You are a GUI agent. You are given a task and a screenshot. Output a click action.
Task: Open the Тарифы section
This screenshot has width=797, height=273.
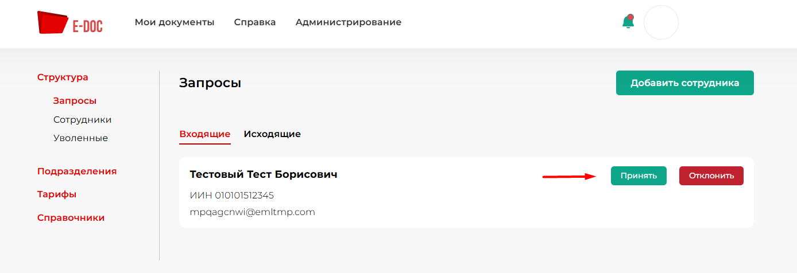click(x=57, y=194)
